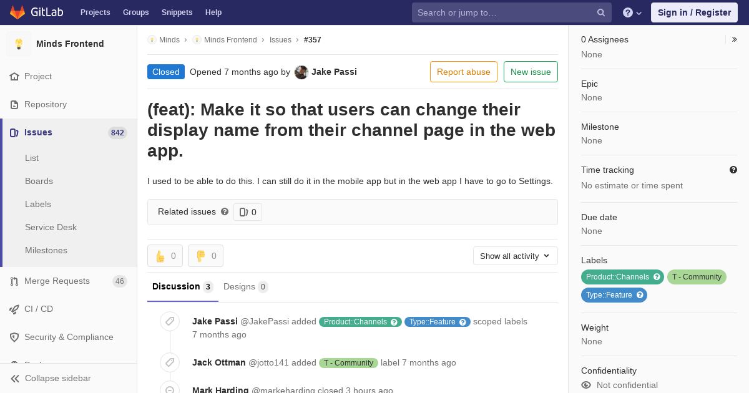Click the thumbs up reaction
Screen dimensions: 749x393
tap(165, 256)
